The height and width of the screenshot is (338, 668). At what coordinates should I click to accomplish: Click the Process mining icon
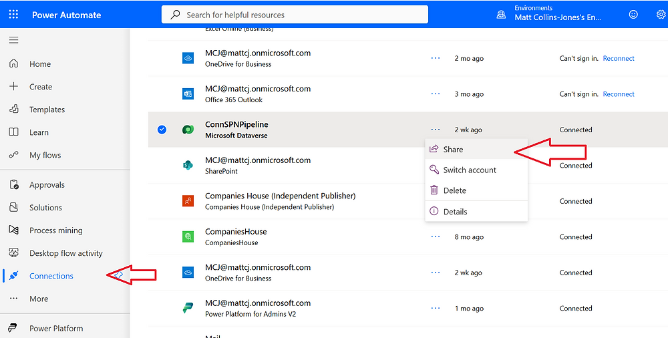[x=13, y=230]
